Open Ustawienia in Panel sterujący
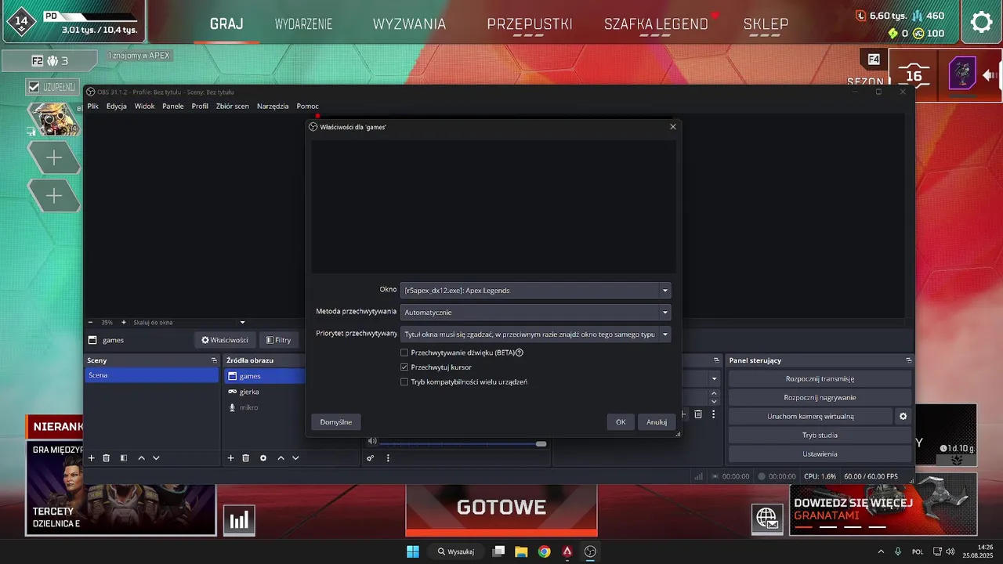The width and height of the screenshot is (1003, 564). click(820, 454)
